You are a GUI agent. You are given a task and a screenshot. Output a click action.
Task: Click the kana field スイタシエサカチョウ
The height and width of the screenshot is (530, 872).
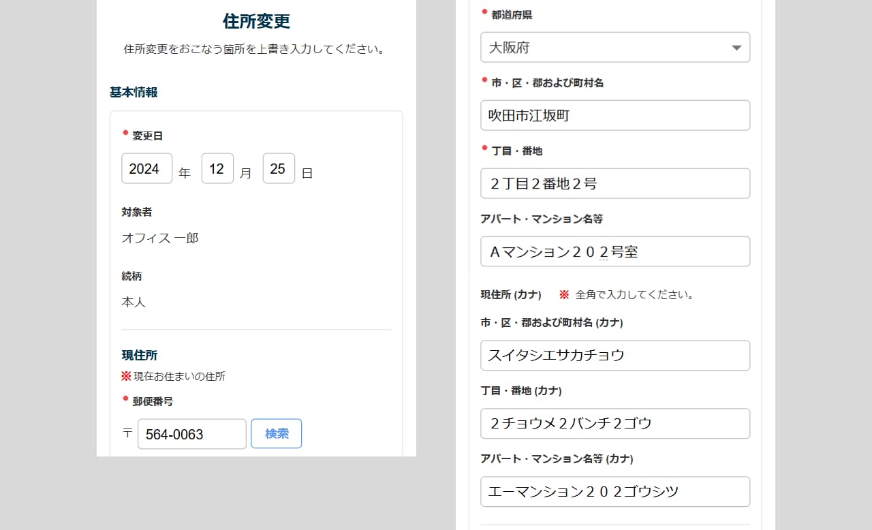[615, 356]
